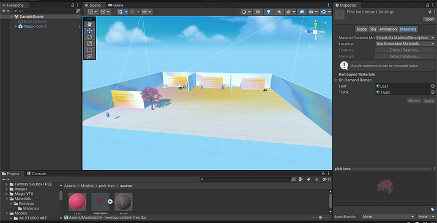Screen dimensions: 437x223
Task: Click the Apply button
Action: [x=429, y=101]
